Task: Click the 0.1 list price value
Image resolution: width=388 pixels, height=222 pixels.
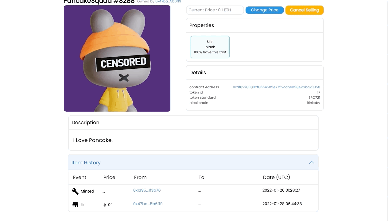Action: click(110, 205)
